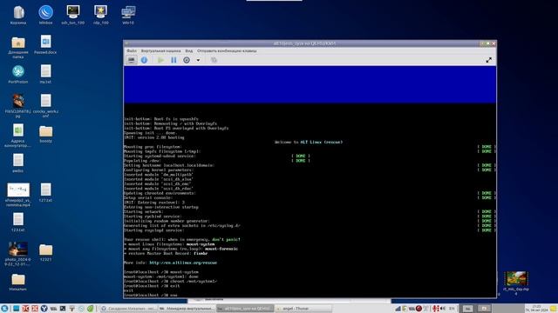Open the video file thumbnail at desktop right edge

pos(516,283)
